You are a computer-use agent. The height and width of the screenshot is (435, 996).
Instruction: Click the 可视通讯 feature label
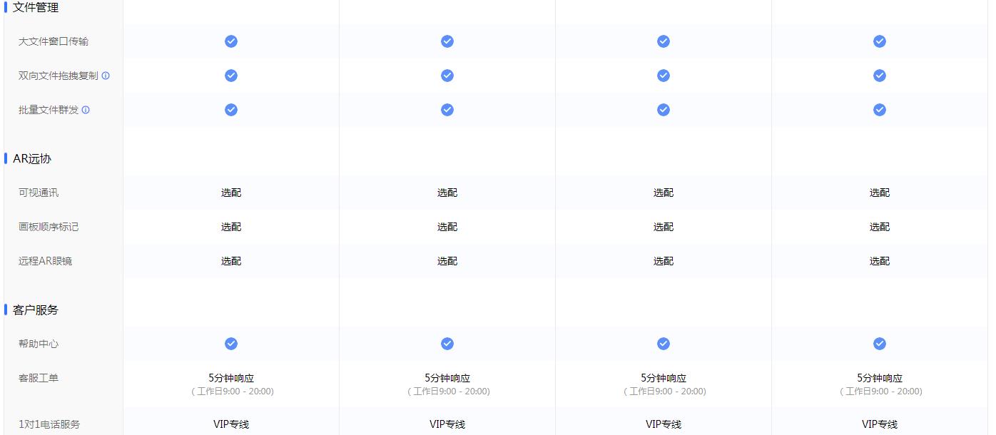[39, 193]
